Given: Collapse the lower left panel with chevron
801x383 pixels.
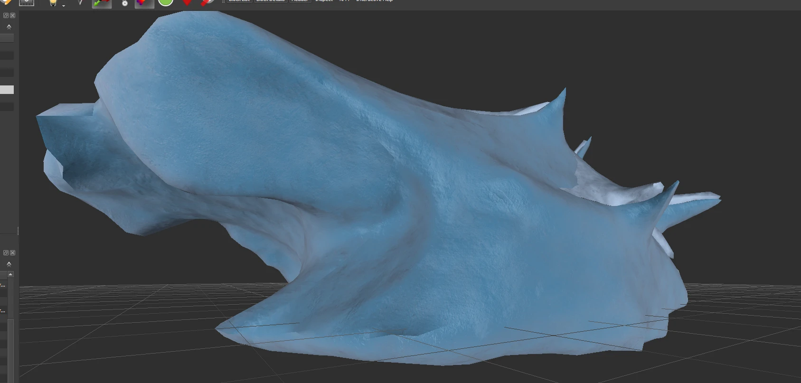Looking at the screenshot, I should [9, 264].
